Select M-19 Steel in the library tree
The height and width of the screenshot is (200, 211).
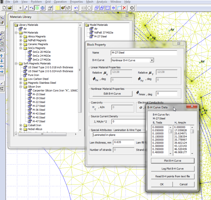tap(39, 98)
